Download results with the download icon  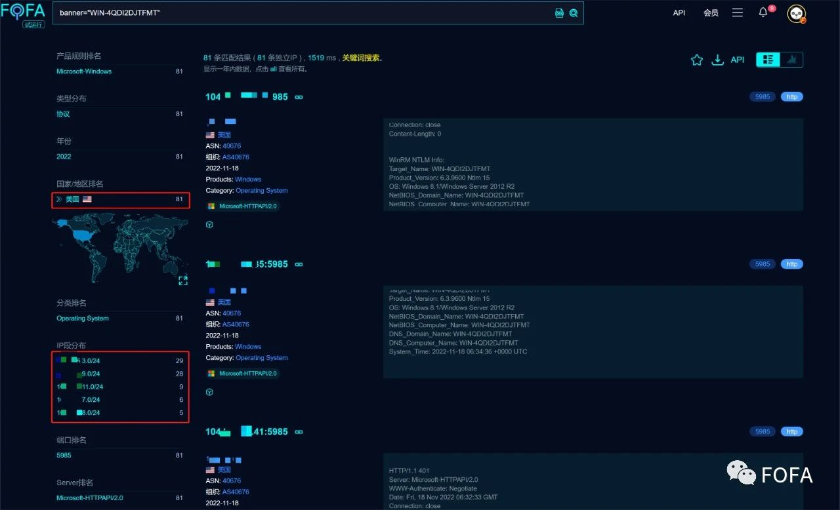[718, 60]
